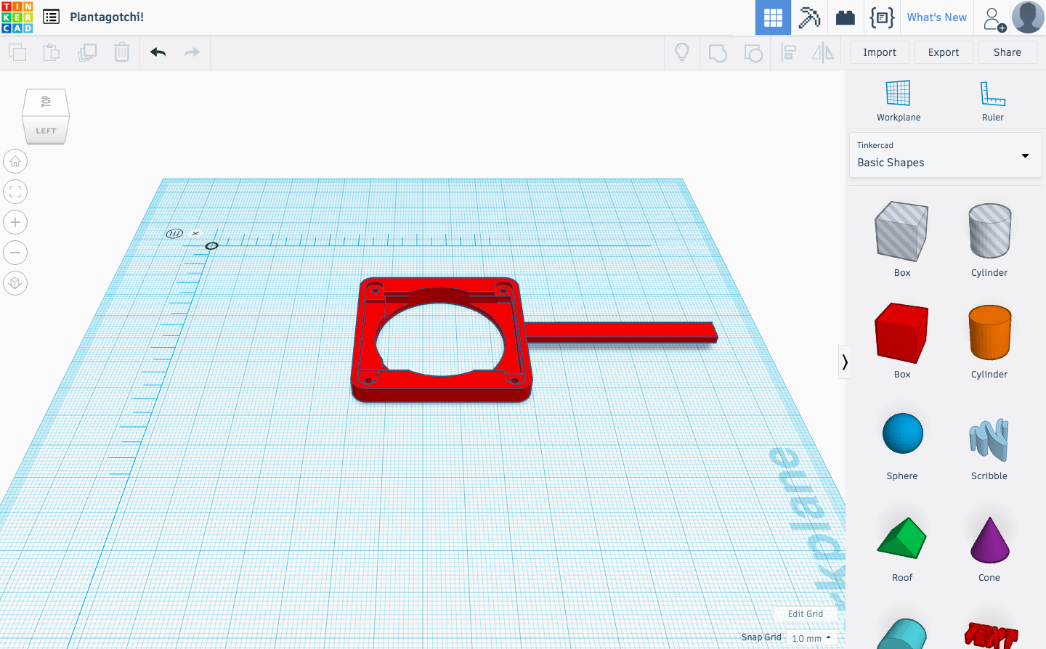Open the Codeblocks editor icon
The image size is (1046, 649).
coord(882,17)
